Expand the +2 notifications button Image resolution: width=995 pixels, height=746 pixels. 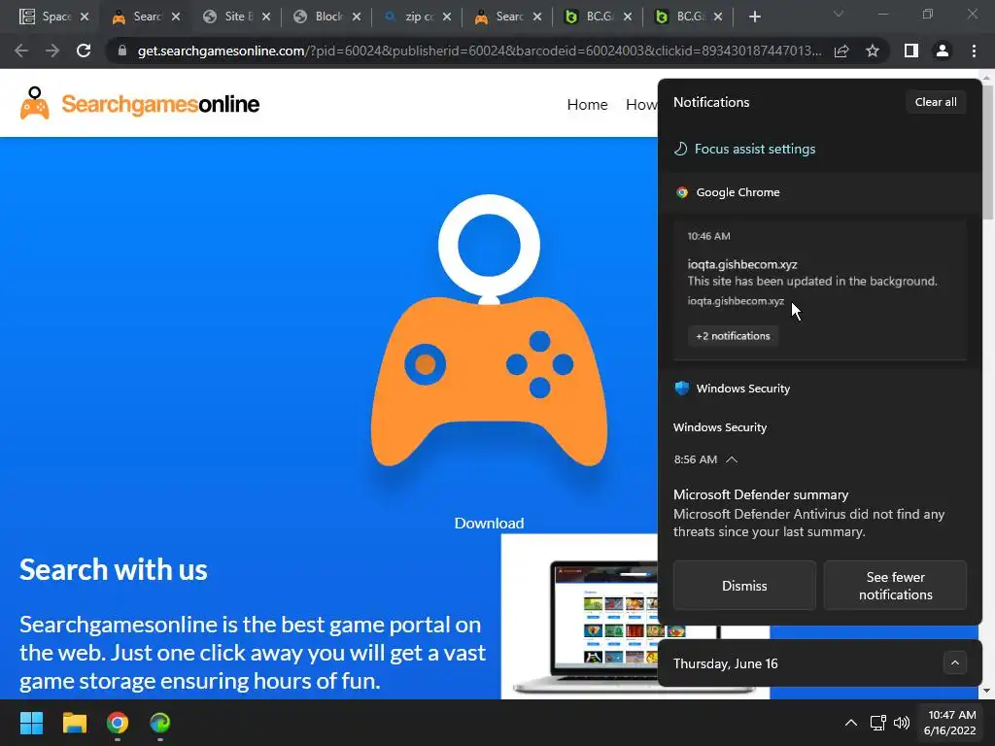click(733, 336)
